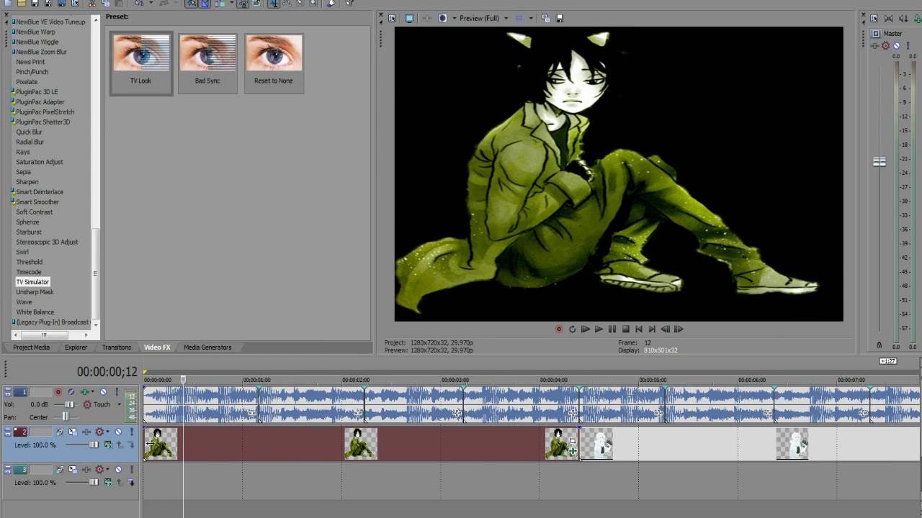The image size is (922, 518).
Task: Choose the White Balance effect
Action: [x=35, y=312]
